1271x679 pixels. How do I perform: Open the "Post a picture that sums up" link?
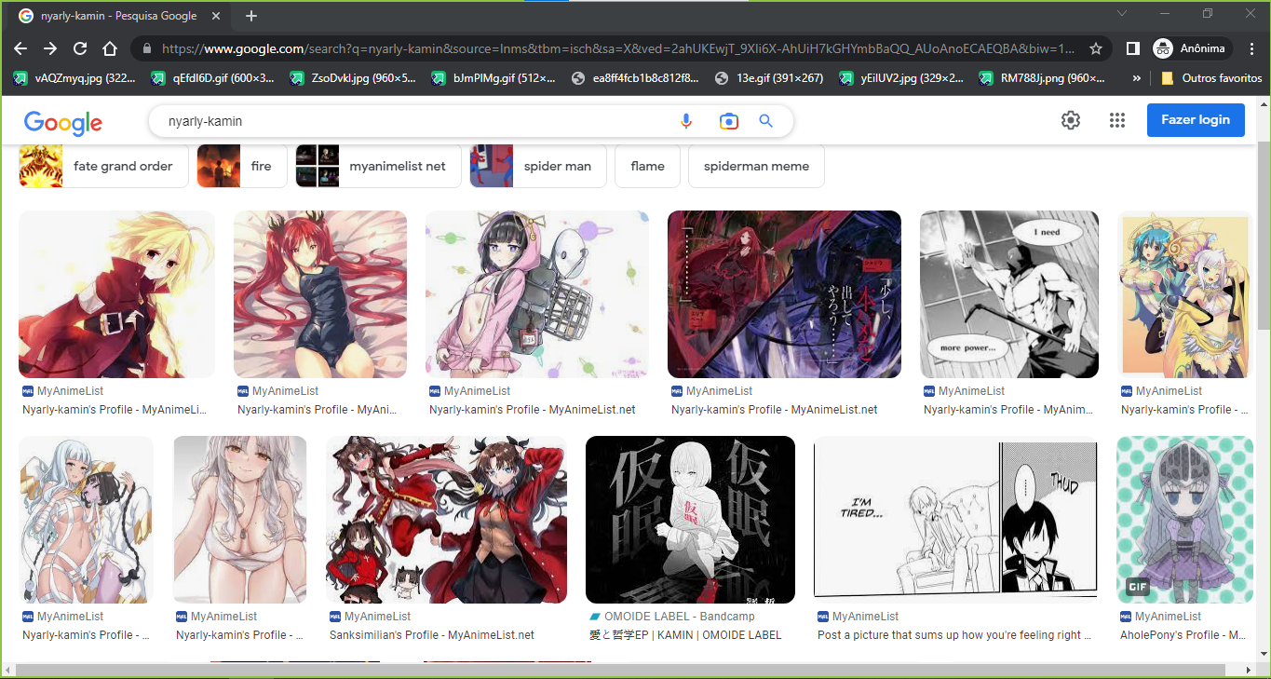pyautogui.click(x=955, y=635)
